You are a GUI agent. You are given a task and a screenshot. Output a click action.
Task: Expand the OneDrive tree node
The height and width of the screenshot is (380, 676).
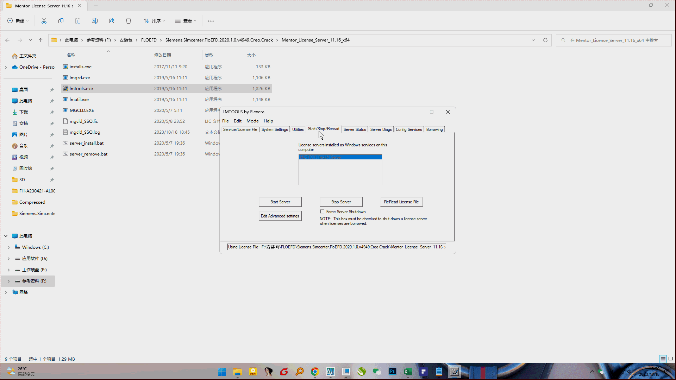click(6, 67)
